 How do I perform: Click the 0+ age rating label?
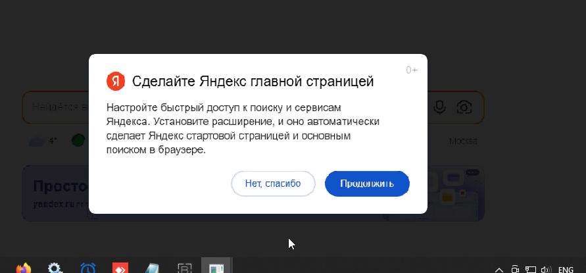tap(412, 70)
